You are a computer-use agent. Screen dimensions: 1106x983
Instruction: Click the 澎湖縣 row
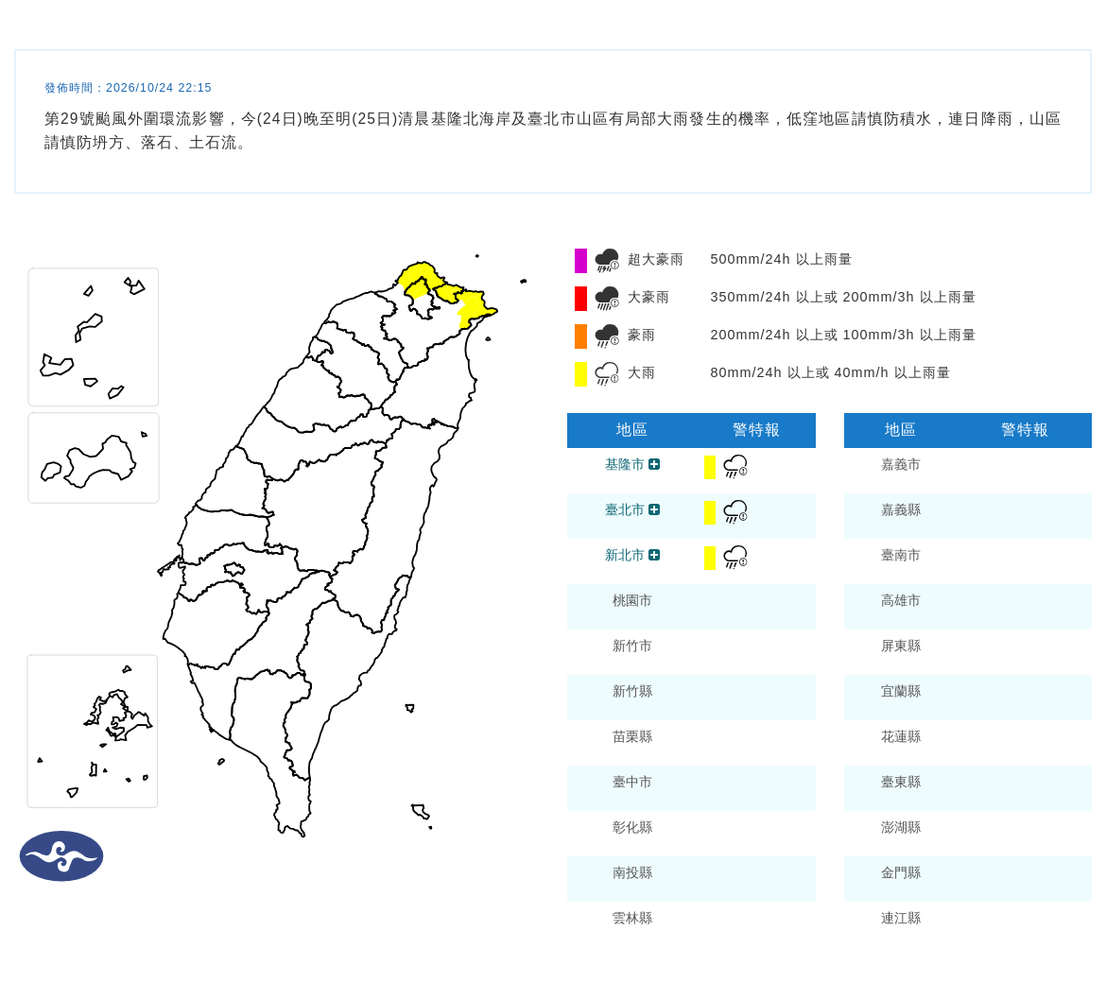click(x=968, y=834)
